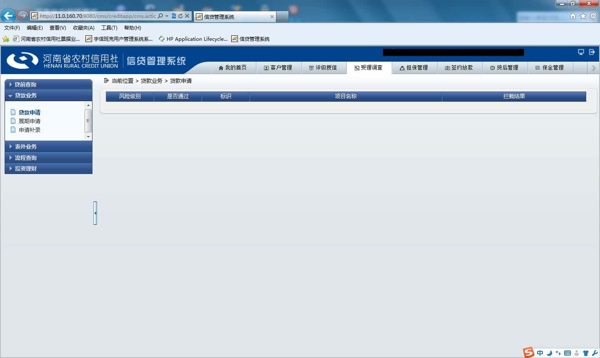Viewport: 600px width, 358px height.
Task: Toggle the punctuation mode icon in Sogou bar
Action: [x=558, y=353]
